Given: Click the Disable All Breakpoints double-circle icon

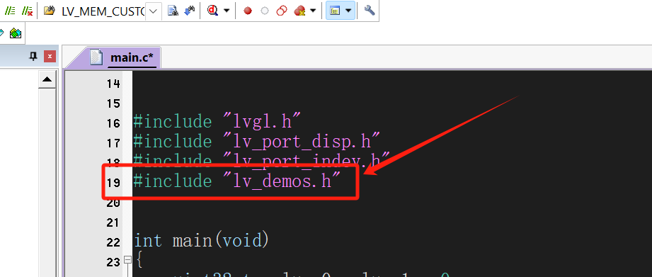Looking at the screenshot, I should click(282, 11).
